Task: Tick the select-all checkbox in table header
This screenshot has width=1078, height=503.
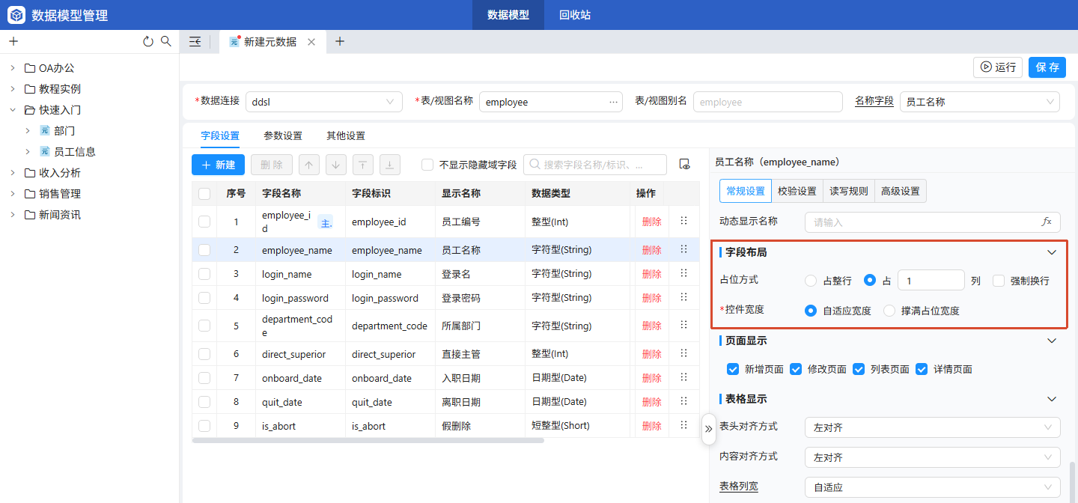Action: tap(204, 194)
